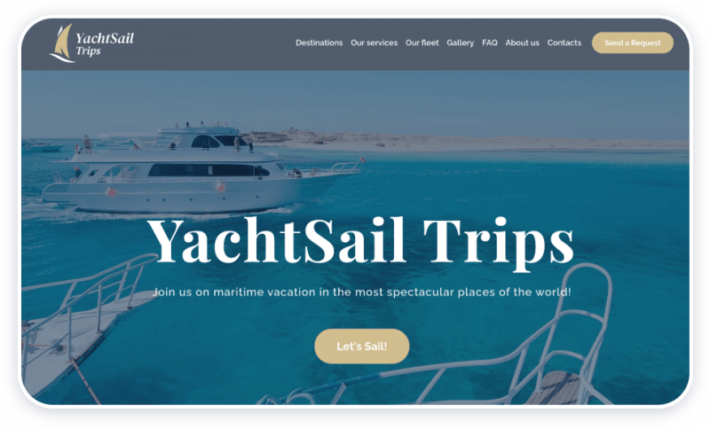Click the Send a Request button
Viewport: 710px width, 429px height.
[633, 43]
